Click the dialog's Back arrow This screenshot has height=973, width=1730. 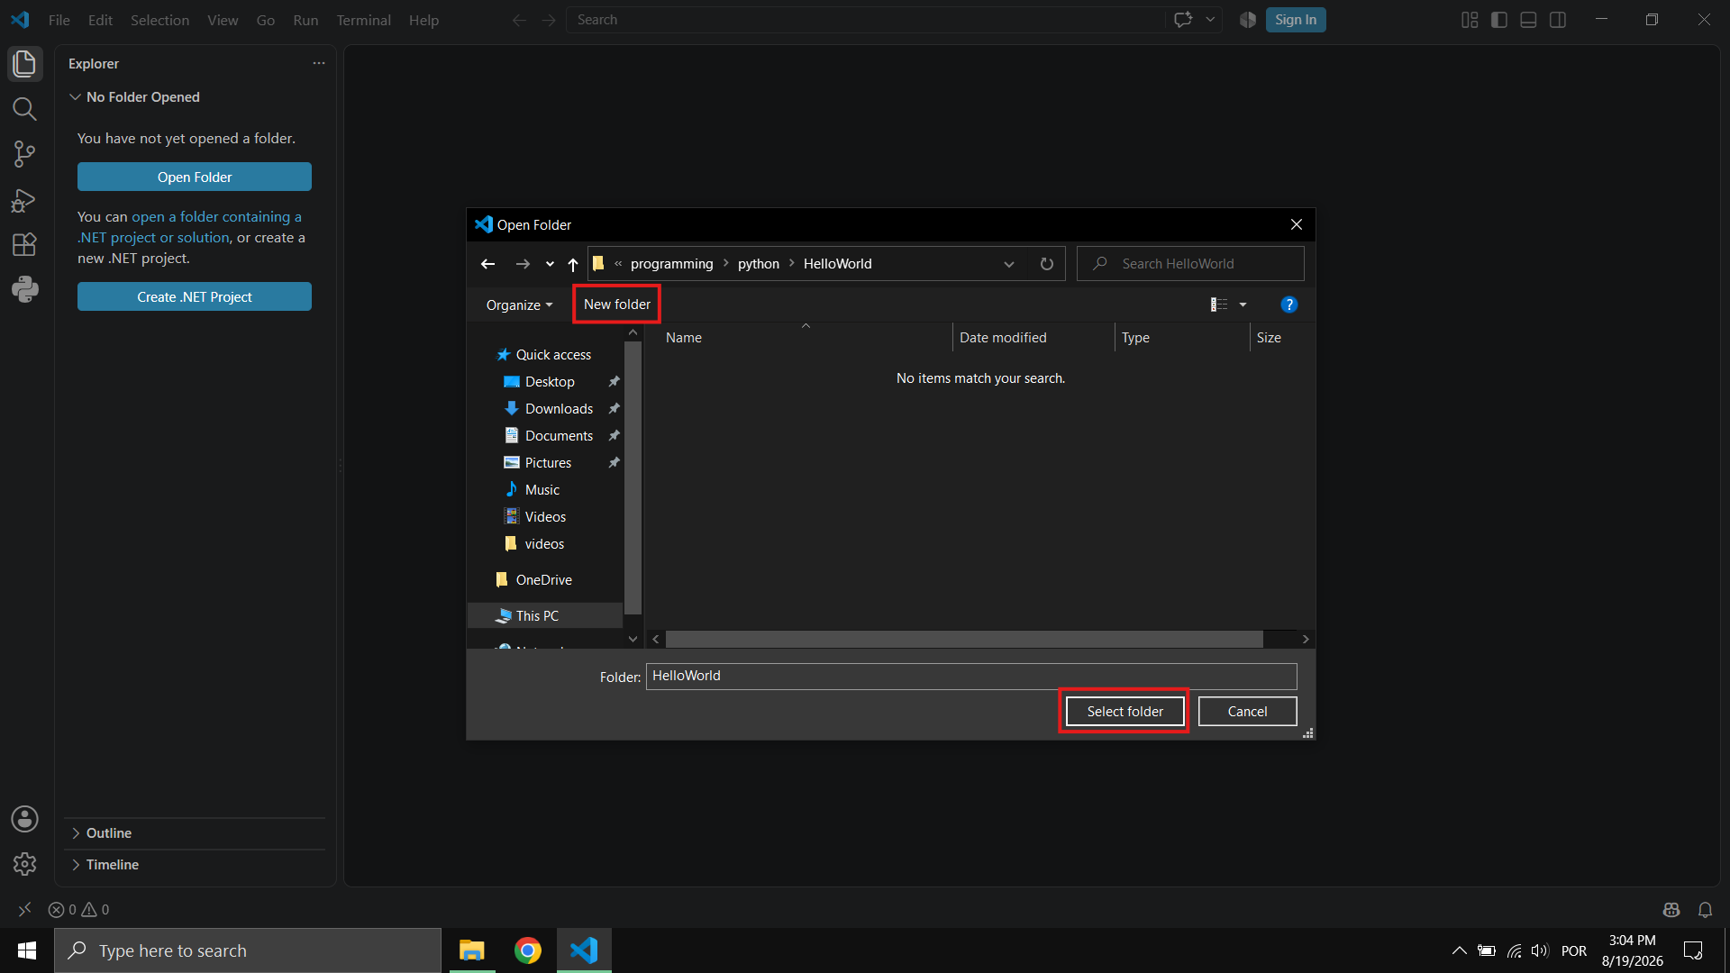pos(487,264)
